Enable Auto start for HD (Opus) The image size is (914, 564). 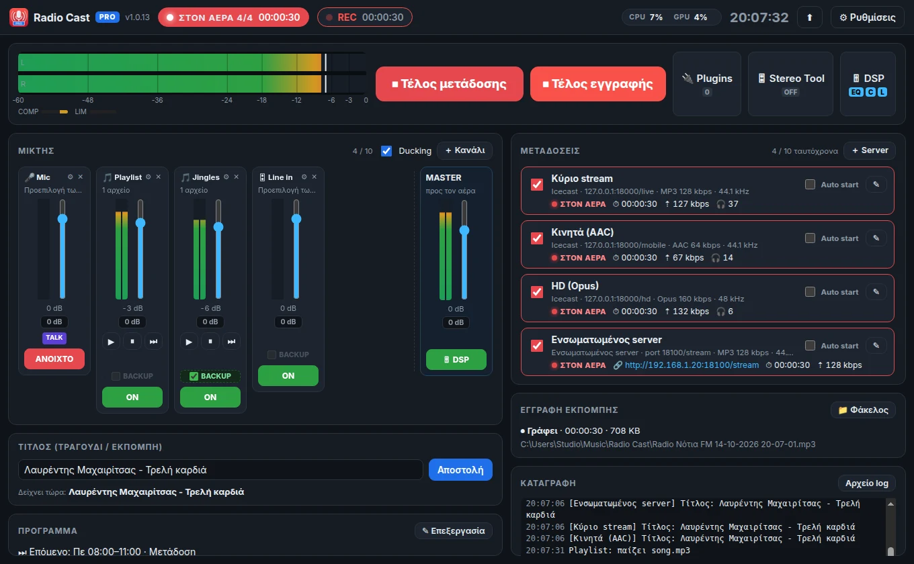click(810, 292)
